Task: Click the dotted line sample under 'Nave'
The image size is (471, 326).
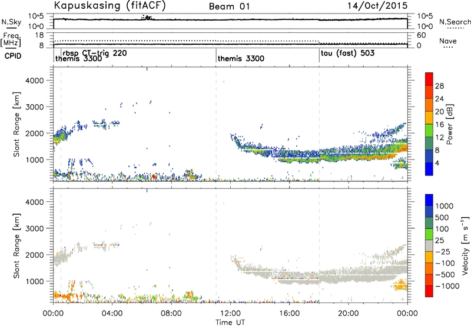Action: [448, 48]
